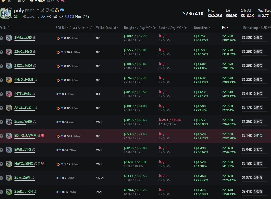Open wallet address 2ZgC...86rG
Screen dimensions: 271x199
pos(23,51)
